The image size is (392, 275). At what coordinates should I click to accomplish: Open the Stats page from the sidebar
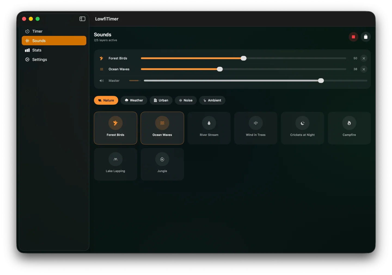[x=37, y=50]
